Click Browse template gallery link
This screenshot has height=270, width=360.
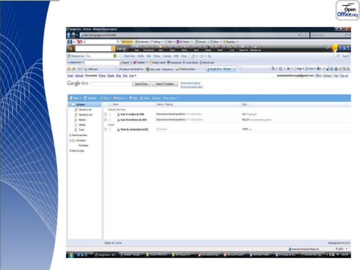pyautogui.click(x=192, y=87)
